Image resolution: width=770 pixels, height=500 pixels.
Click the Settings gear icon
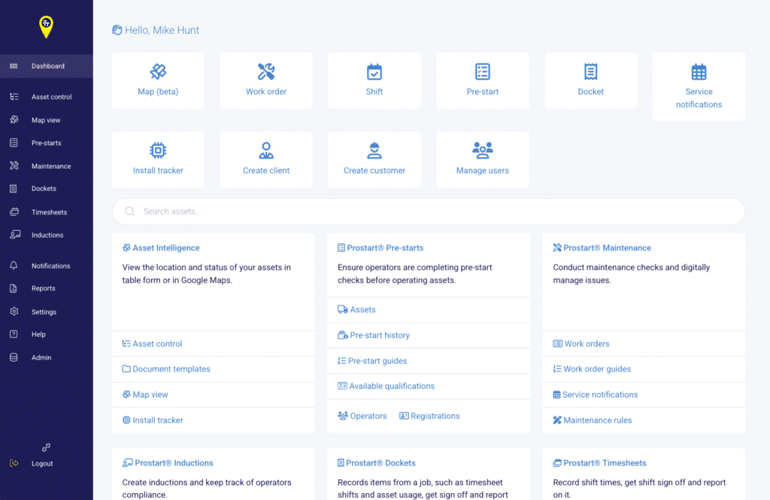pyautogui.click(x=14, y=311)
